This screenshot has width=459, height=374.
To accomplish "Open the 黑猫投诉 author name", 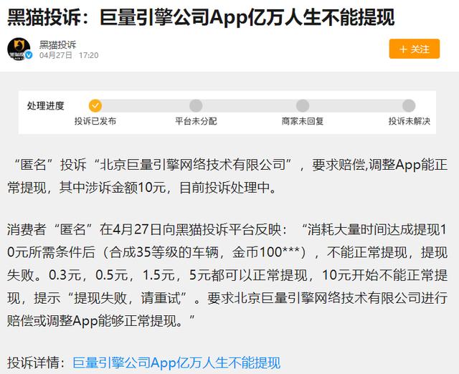I will click(57, 44).
